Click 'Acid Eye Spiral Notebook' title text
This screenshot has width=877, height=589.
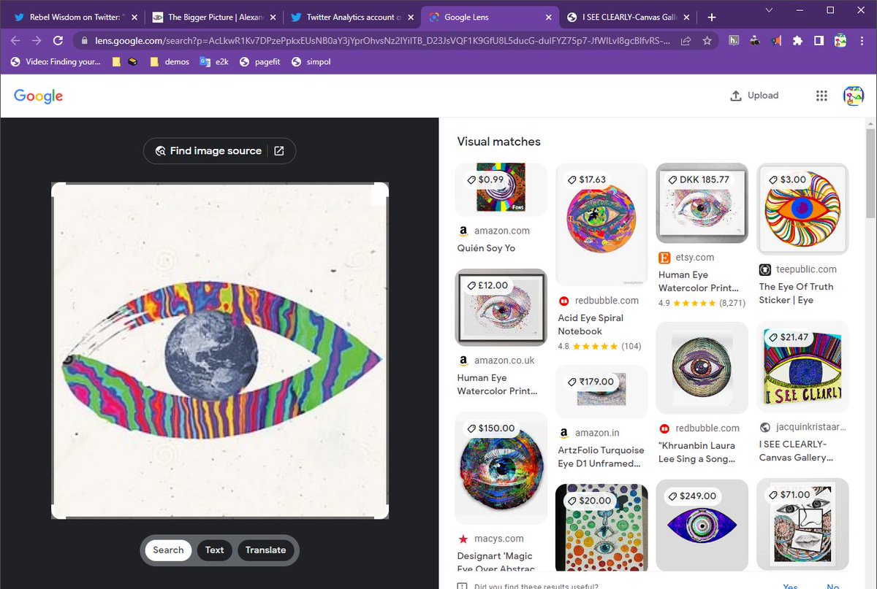pos(590,325)
